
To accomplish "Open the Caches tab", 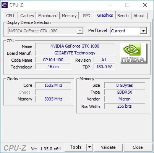I will pyautogui.click(x=27, y=16).
